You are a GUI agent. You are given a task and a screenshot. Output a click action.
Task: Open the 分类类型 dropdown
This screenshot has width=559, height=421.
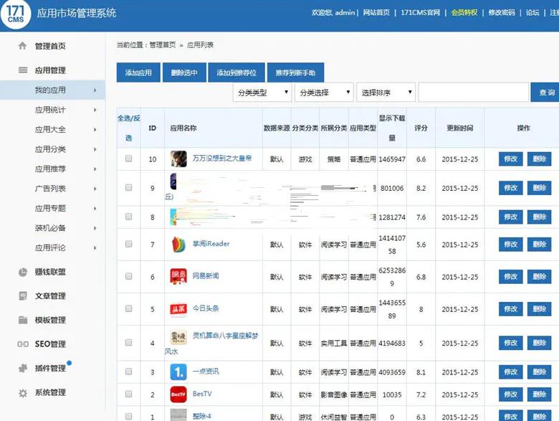(262, 93)
